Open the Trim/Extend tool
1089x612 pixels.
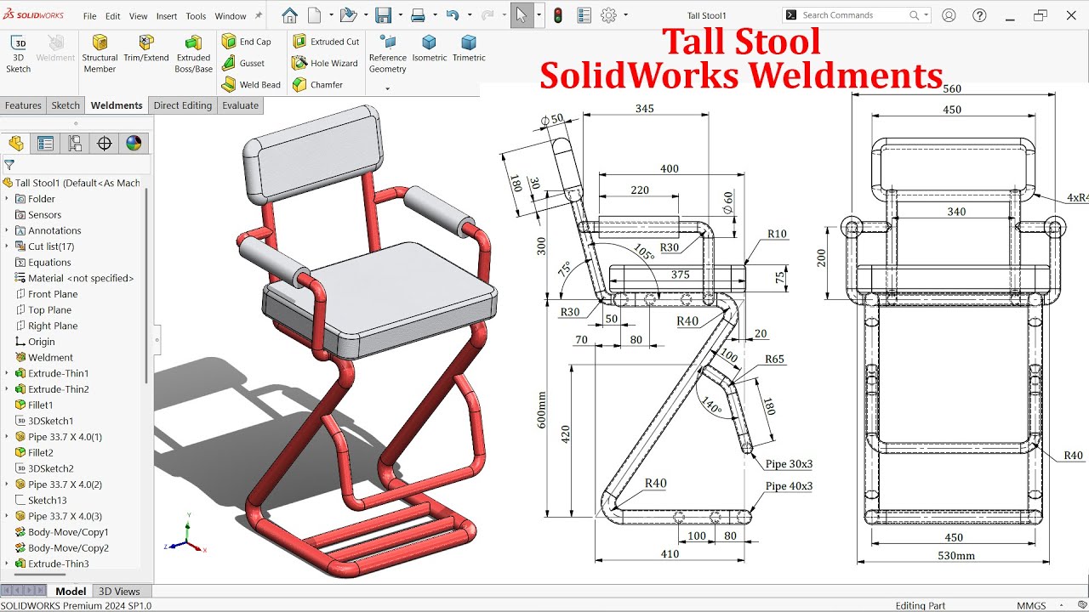click(146, 49)
